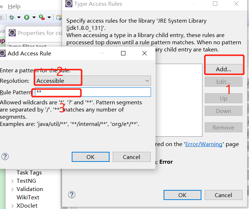Viewport: 249px width, 209px height.
Task: Click the Eclipse icon of Type Access Rules title
Action: point(69,4)
